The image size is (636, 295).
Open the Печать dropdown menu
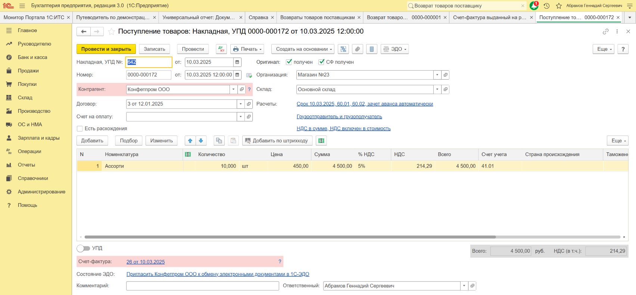[x=247, y=49]
